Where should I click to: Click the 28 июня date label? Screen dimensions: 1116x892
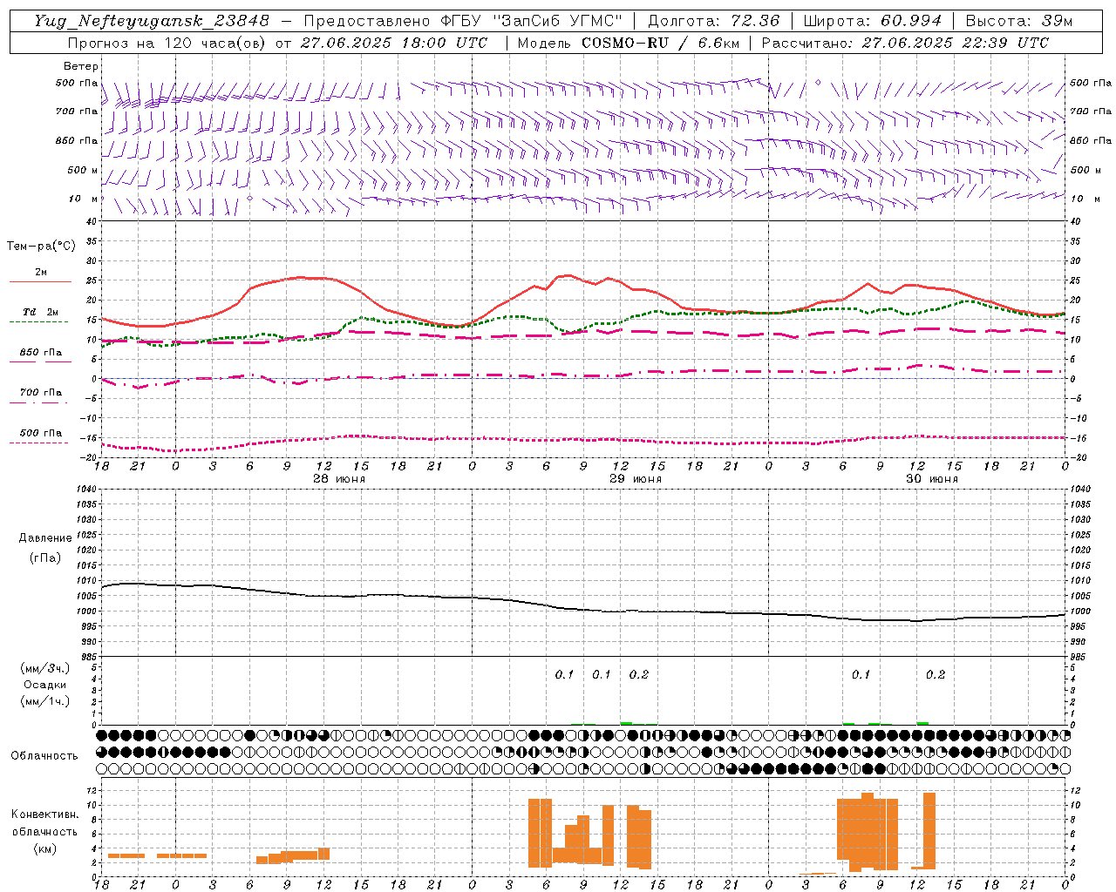(339, 479)
